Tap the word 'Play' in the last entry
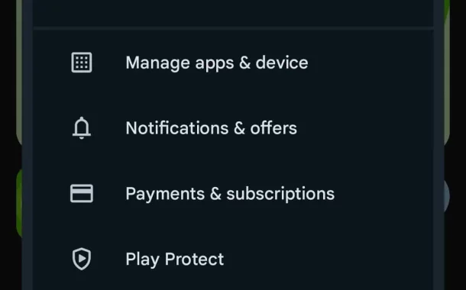Viewport: 466px width, 290px height. [143, 259]
